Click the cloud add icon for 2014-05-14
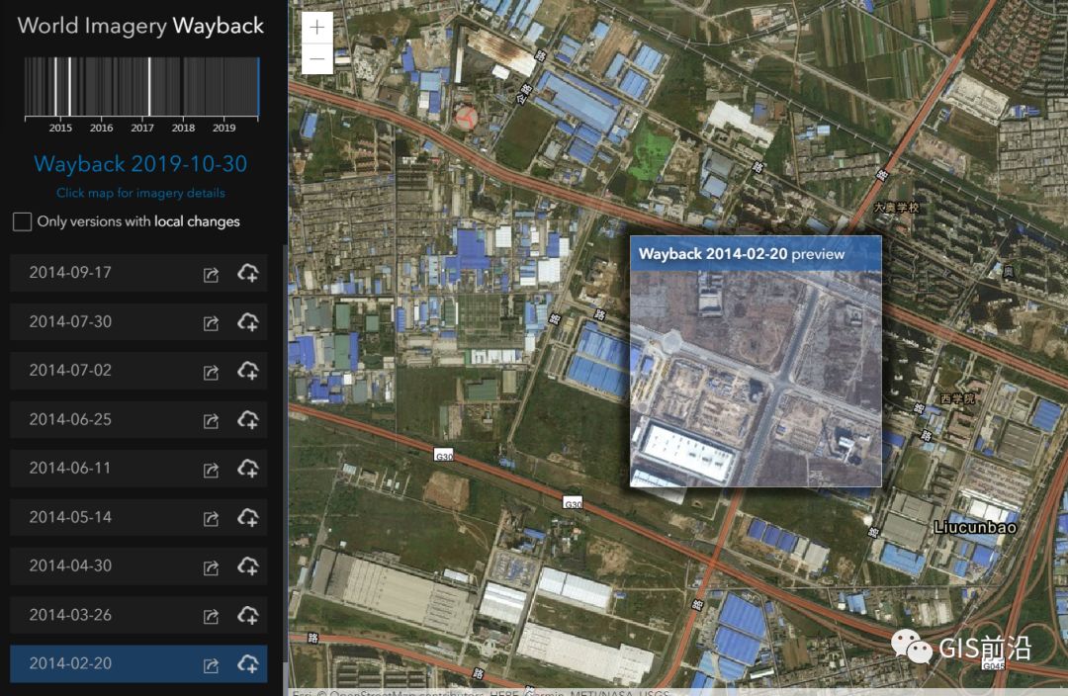Viewport: 1068px width, 696px height. (x=247, y=518)
